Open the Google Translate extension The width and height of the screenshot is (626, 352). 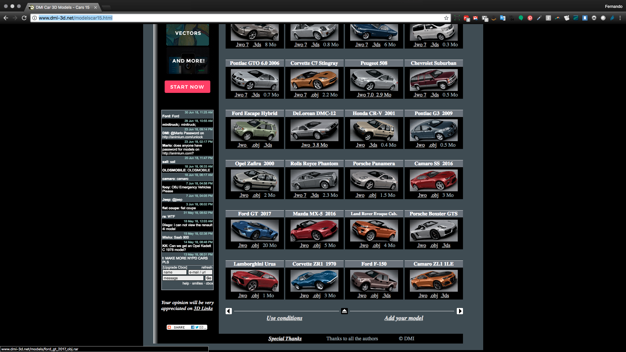click(x=503, y=18)
